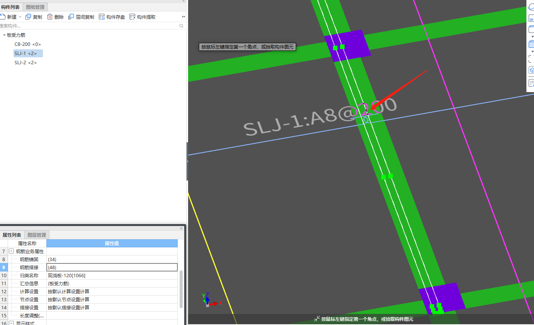The width and height of the screenshot is (534, 325).
Task: Click the 构件存盘 save component button
Action: [x=112, y=17]
